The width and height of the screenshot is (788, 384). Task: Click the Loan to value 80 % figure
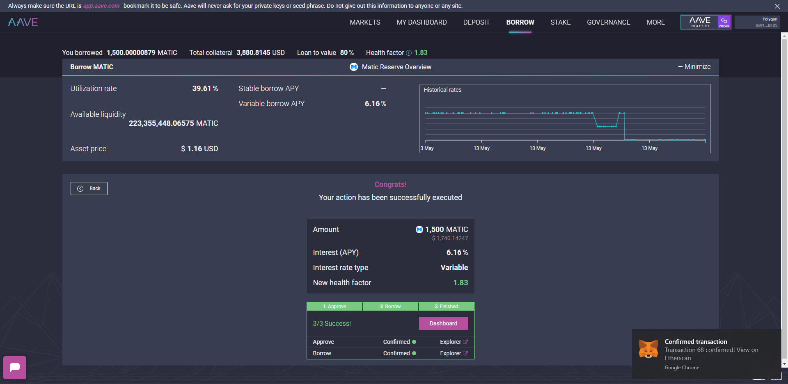(347, 52)
